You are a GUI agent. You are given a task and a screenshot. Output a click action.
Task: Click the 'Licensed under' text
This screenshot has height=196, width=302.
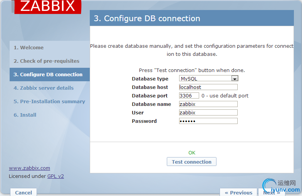pos(27,176)
